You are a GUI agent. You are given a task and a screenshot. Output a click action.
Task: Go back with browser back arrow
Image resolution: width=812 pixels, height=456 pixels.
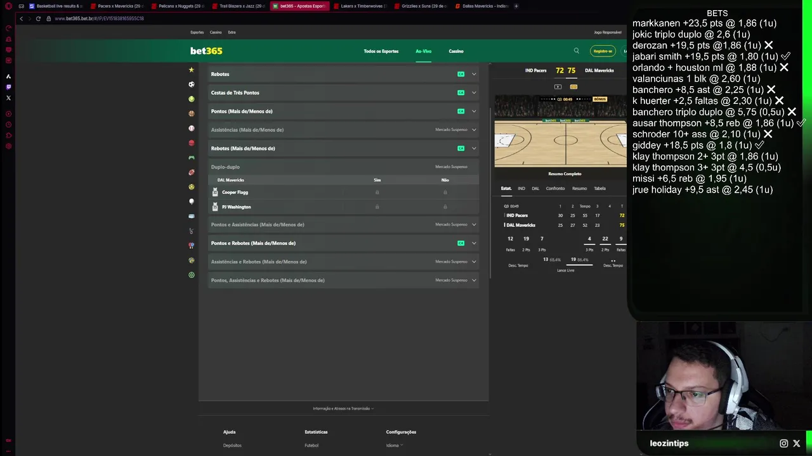click(x=21, y=18)
